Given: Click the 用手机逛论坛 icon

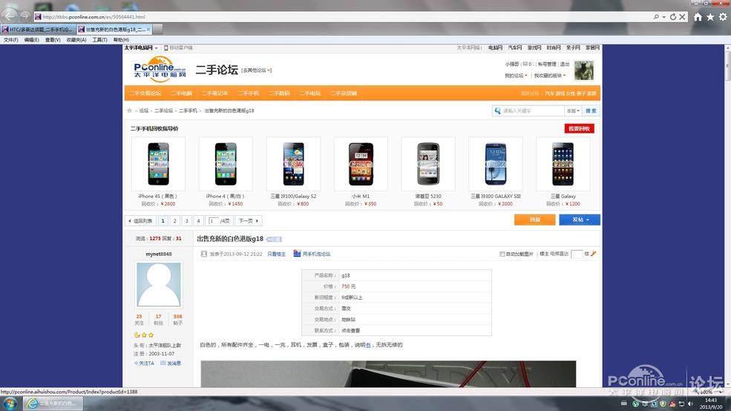Looking at the screenshot, I should click(297, 254).
